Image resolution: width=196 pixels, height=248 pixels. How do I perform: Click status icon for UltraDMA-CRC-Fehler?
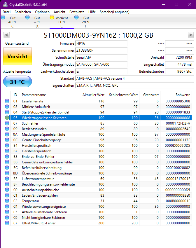[x=7, y=223]
